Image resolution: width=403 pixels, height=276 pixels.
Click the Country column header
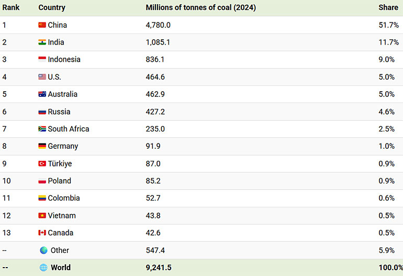[x=52, y=8]
